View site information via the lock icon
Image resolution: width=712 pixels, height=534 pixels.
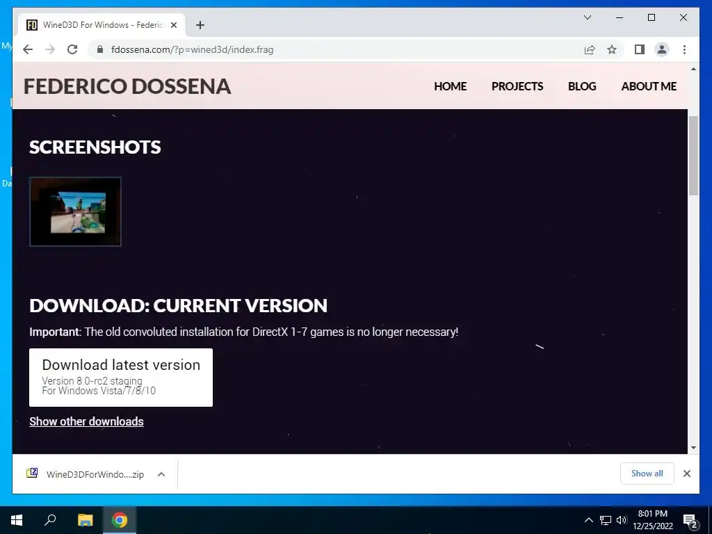100,49
